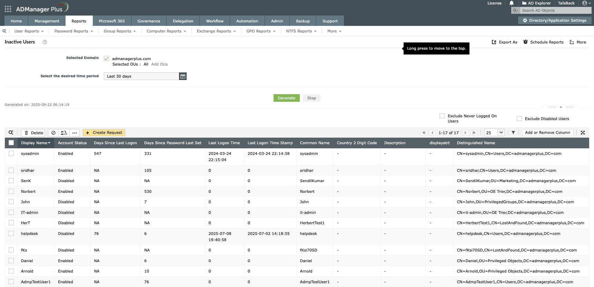594x287 pixels.
Task: Expand the Password Reports dropdown
Action: [x=73, y=31]
